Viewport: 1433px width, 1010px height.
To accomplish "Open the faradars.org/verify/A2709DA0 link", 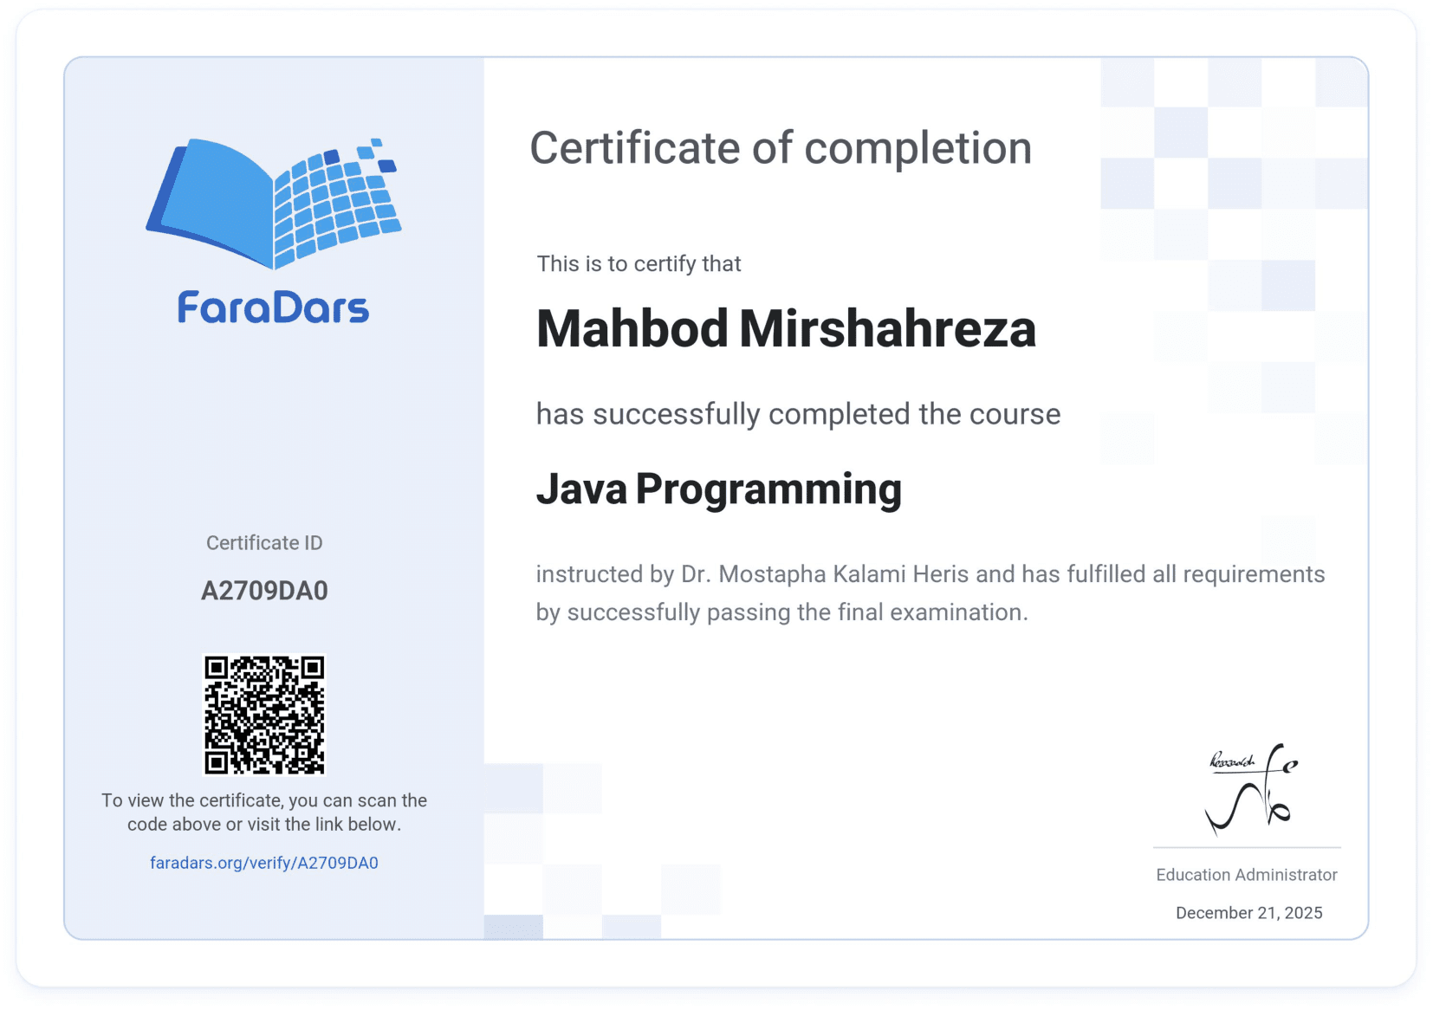I will (265, 863).
